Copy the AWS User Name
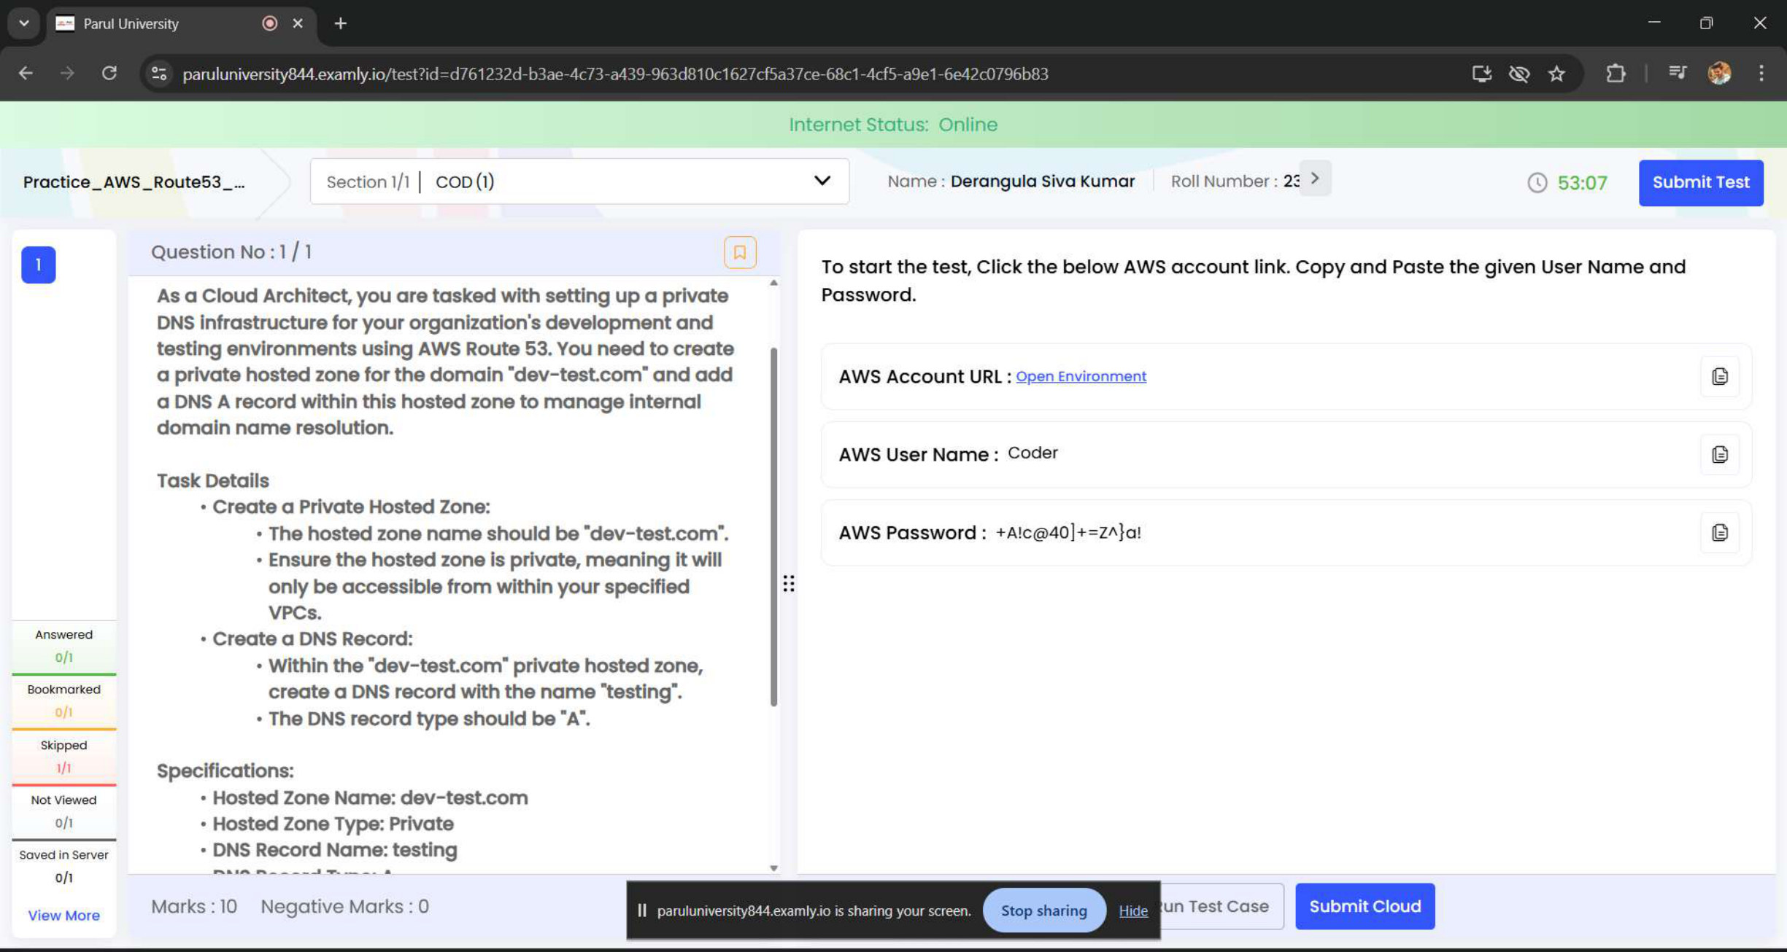This screenshot has height=952, width=1787. 1719,454
